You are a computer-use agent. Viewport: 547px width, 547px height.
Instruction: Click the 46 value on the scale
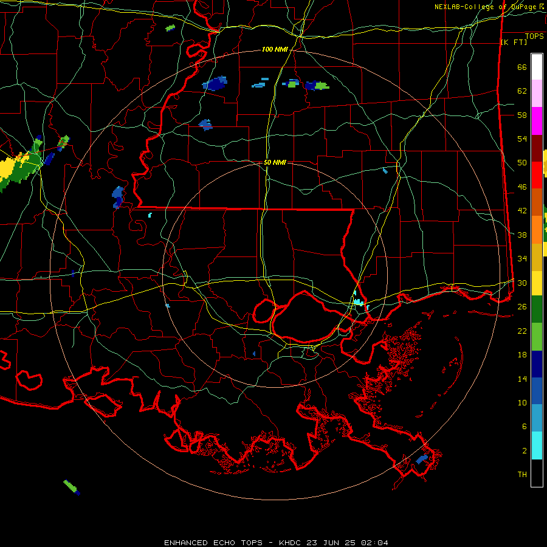[522, 187]
